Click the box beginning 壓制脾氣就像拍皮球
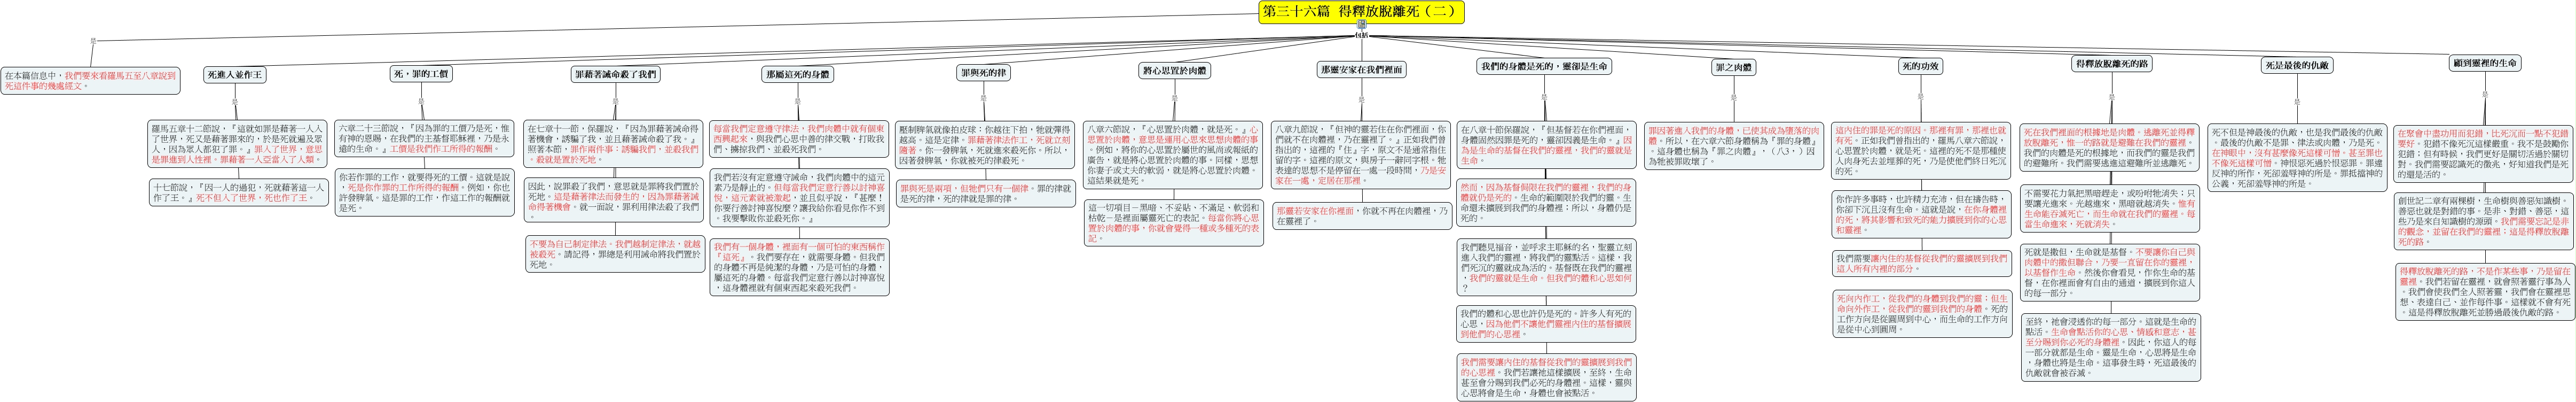 coord(984,144)
